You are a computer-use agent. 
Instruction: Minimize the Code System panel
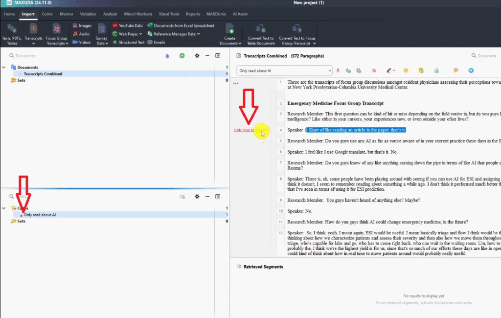(x=207, y=196)
